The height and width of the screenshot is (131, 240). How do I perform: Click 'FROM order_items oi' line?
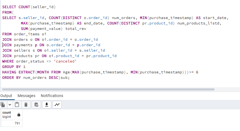pyautogui.click(x=24, y=34)
